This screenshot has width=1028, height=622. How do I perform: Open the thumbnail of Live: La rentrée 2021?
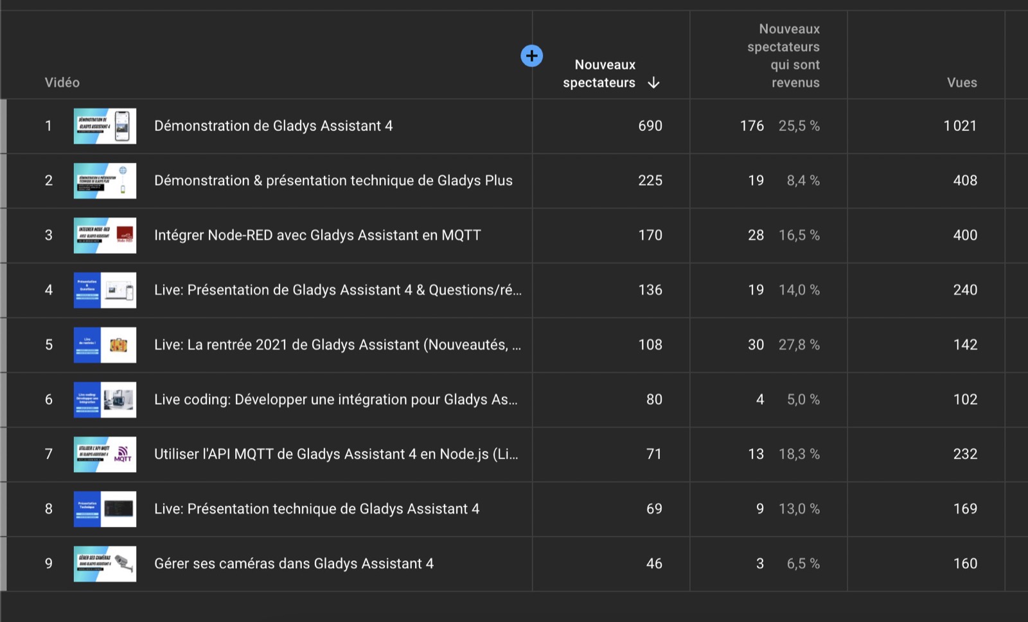click(105, 344)
